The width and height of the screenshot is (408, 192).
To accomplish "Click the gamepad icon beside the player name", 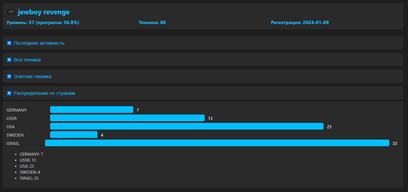I will (11, 12).
